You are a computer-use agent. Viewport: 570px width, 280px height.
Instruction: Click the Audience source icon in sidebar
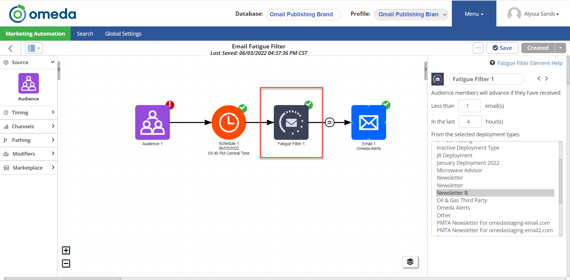28,83
